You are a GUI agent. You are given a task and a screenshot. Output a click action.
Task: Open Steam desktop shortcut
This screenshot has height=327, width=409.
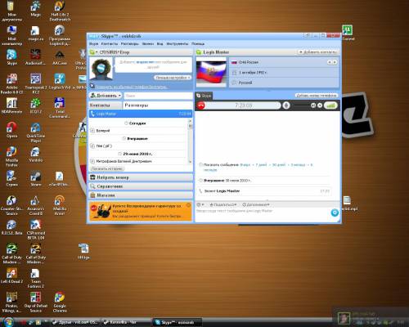(x=35, y=179)
